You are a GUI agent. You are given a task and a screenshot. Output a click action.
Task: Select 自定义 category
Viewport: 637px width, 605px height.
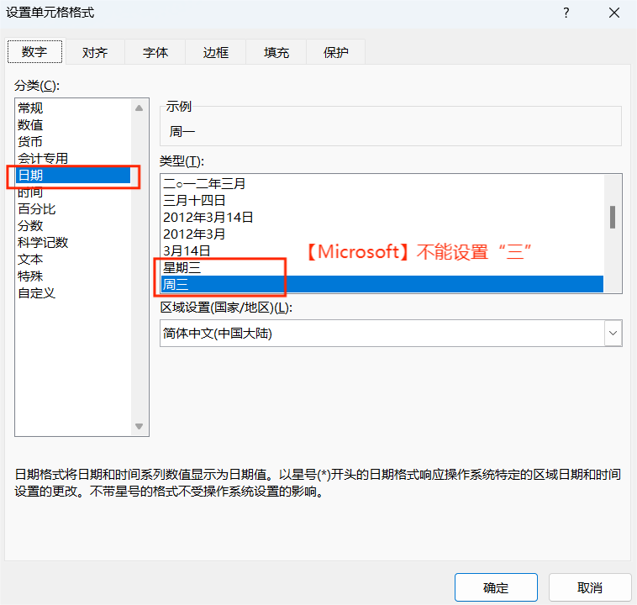[37, 293]
